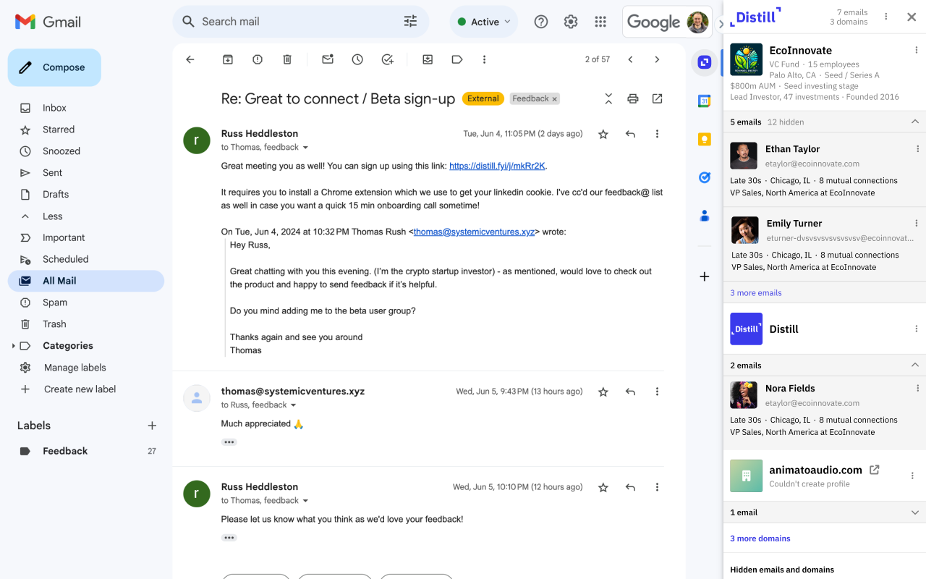This screenshot has width=926, height=579.
Task: Mark conversation as unread
Action: tap(328, 59)
